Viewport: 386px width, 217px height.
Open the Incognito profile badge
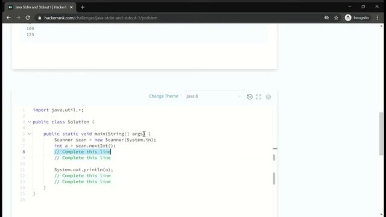pos(357,17)
